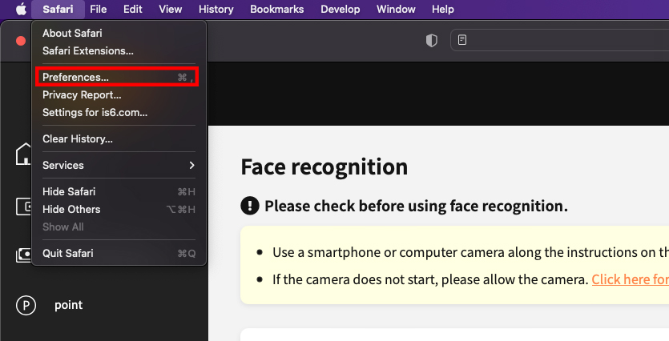Viewport: 669px width, 341px height.
Task: Click the Safari address bar field
Action: pyautogui.click(x=560, y=40)
